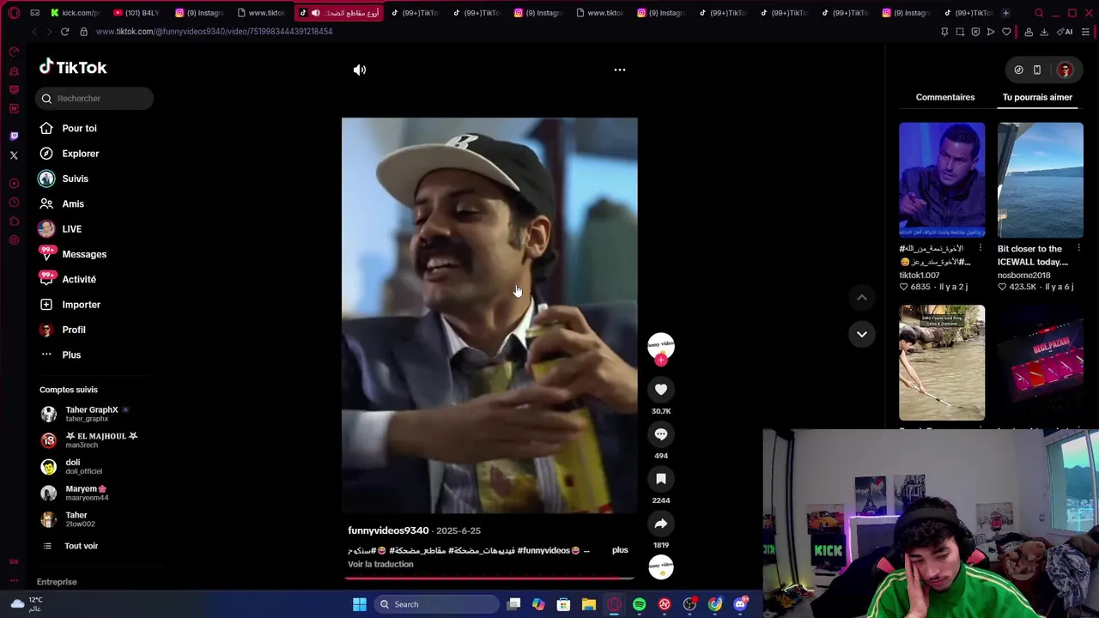Switch to the Commentaires tab
The height and width of the screenshot is (618, 1099).
pos(945,97)
